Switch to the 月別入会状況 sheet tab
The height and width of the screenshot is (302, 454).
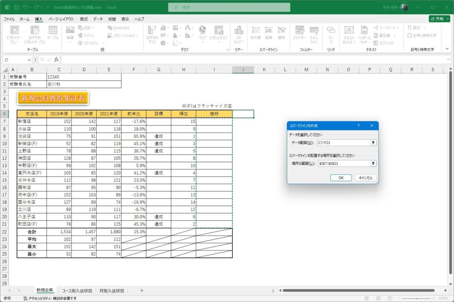112,290
